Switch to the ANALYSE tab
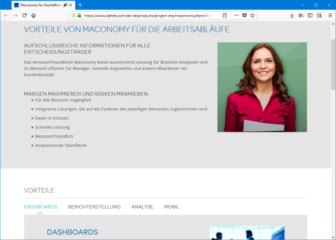 [143, 207]
